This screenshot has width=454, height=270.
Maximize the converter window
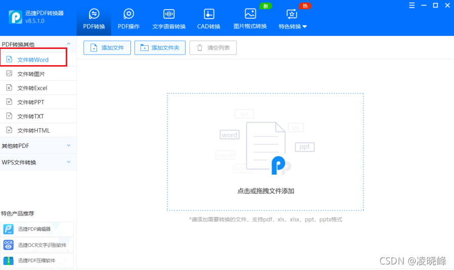435,5
